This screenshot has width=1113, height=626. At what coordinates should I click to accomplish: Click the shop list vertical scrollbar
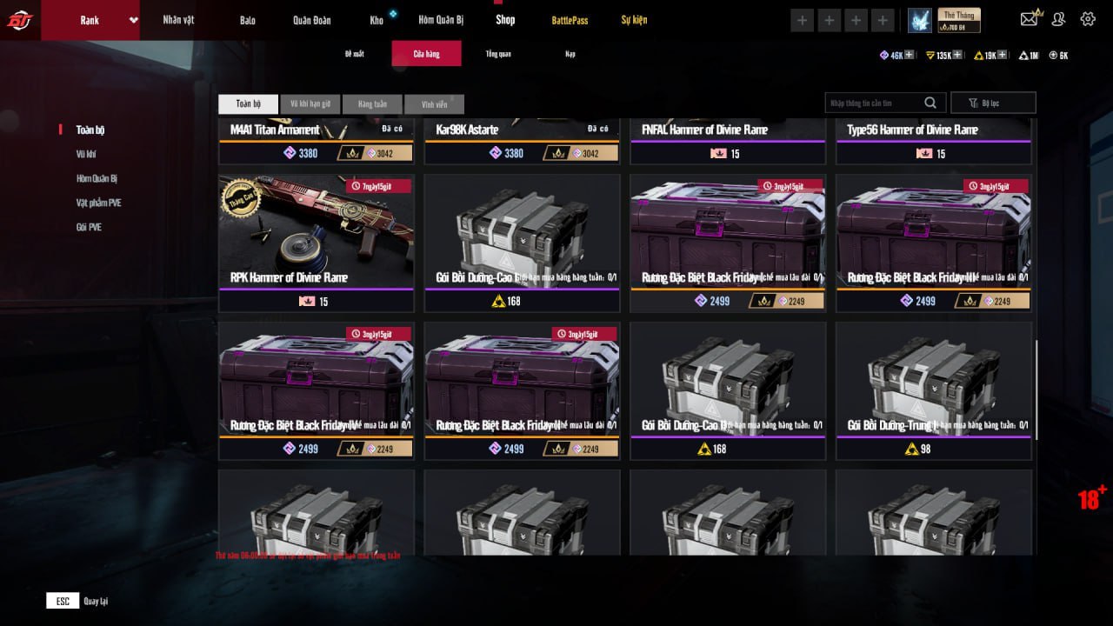coord(1036,390)
